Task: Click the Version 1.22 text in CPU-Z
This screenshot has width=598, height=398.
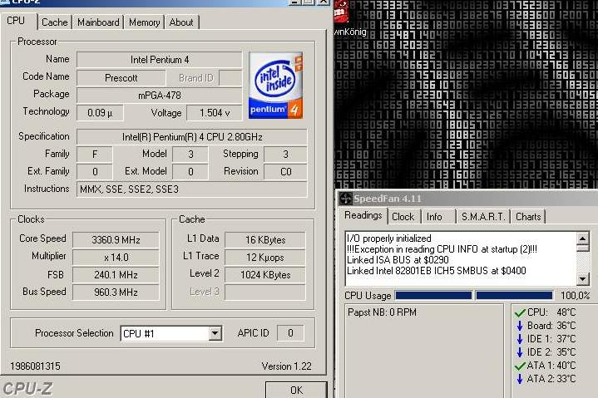Action: coord(286,366)
